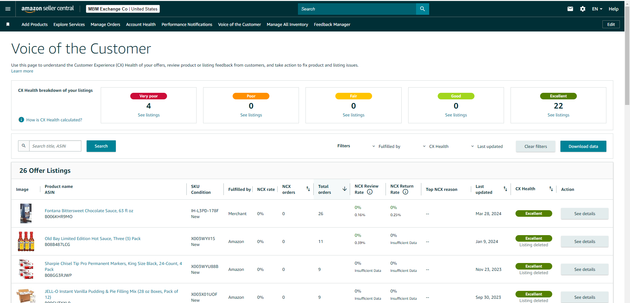This screenshot has height=303, width=630.
Task: Click the 26 Offer Listings heading
Action: tap(45, 171)
